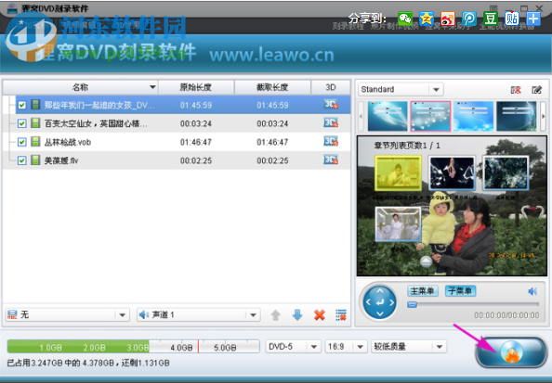Open subtitle dropdown showing 无

(68, 314)
